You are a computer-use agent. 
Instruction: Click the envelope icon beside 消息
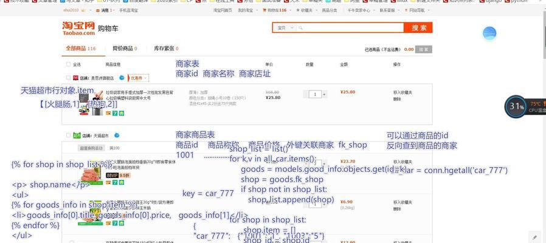click(x=98, y=10)
